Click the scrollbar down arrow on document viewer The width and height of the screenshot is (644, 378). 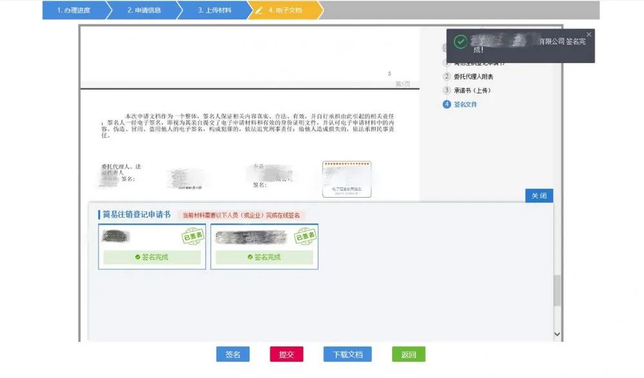[556, 334]
